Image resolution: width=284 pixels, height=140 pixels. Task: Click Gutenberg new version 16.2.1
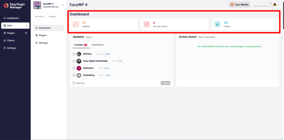tap(108, 76)
